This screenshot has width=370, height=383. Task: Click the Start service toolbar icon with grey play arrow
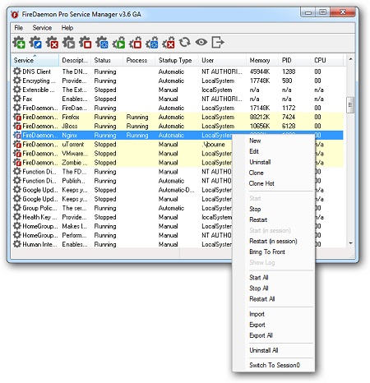[x=68, y=43]
